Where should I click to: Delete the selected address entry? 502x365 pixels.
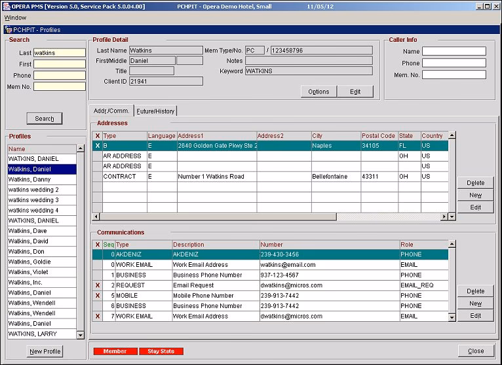(x=476, y=183)
